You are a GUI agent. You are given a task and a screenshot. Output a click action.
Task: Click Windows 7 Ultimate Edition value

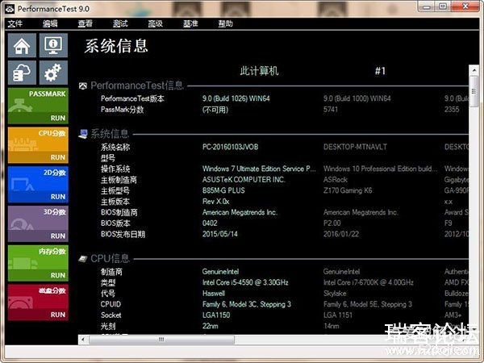pyautogui.click(x=259, y=169)
